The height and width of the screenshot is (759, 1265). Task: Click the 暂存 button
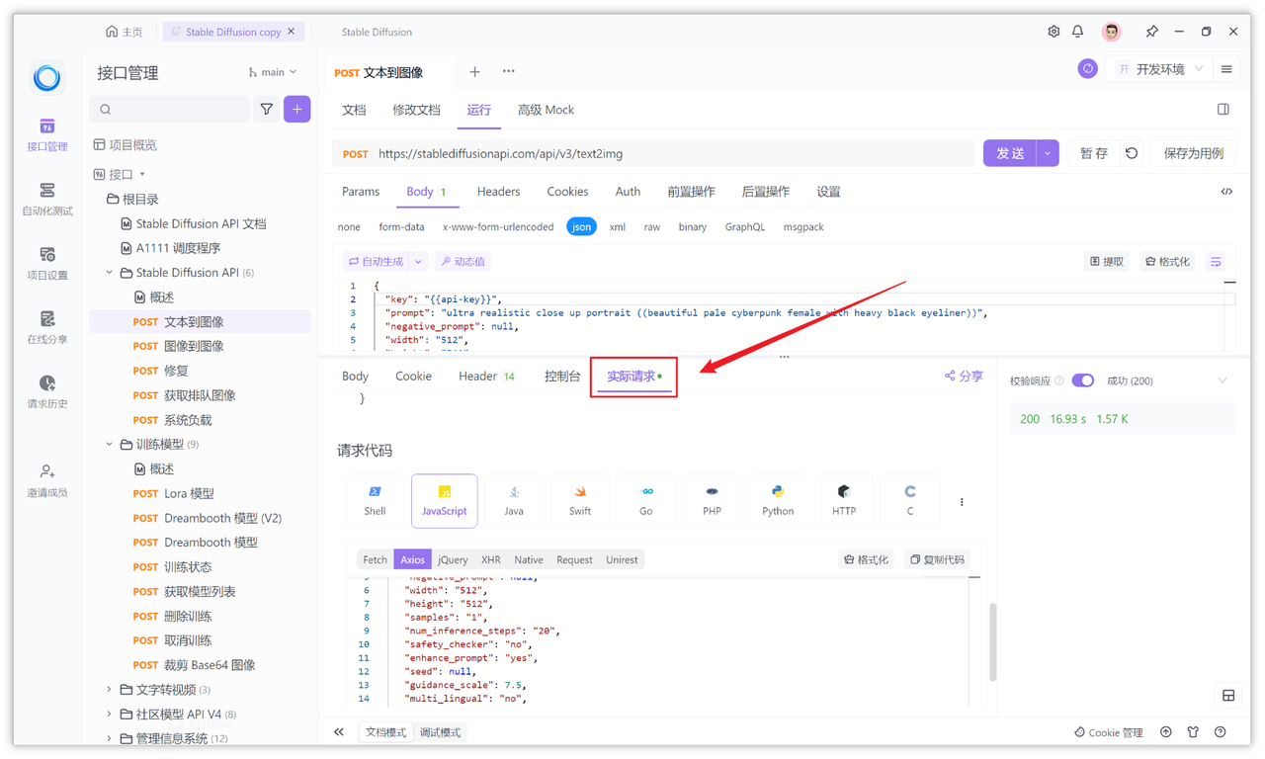pyautogui.click(x=1093, y=153)
